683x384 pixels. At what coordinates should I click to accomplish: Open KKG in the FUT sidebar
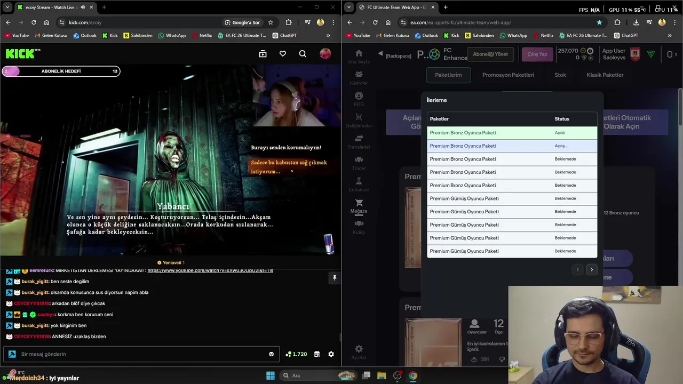359,99
